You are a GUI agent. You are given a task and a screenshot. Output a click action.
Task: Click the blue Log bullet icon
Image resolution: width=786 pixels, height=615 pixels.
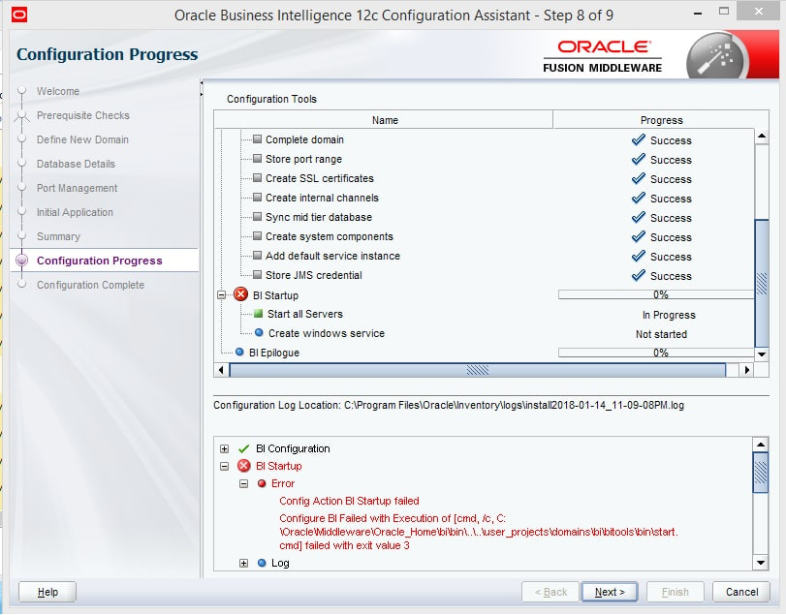coord(262,563)
